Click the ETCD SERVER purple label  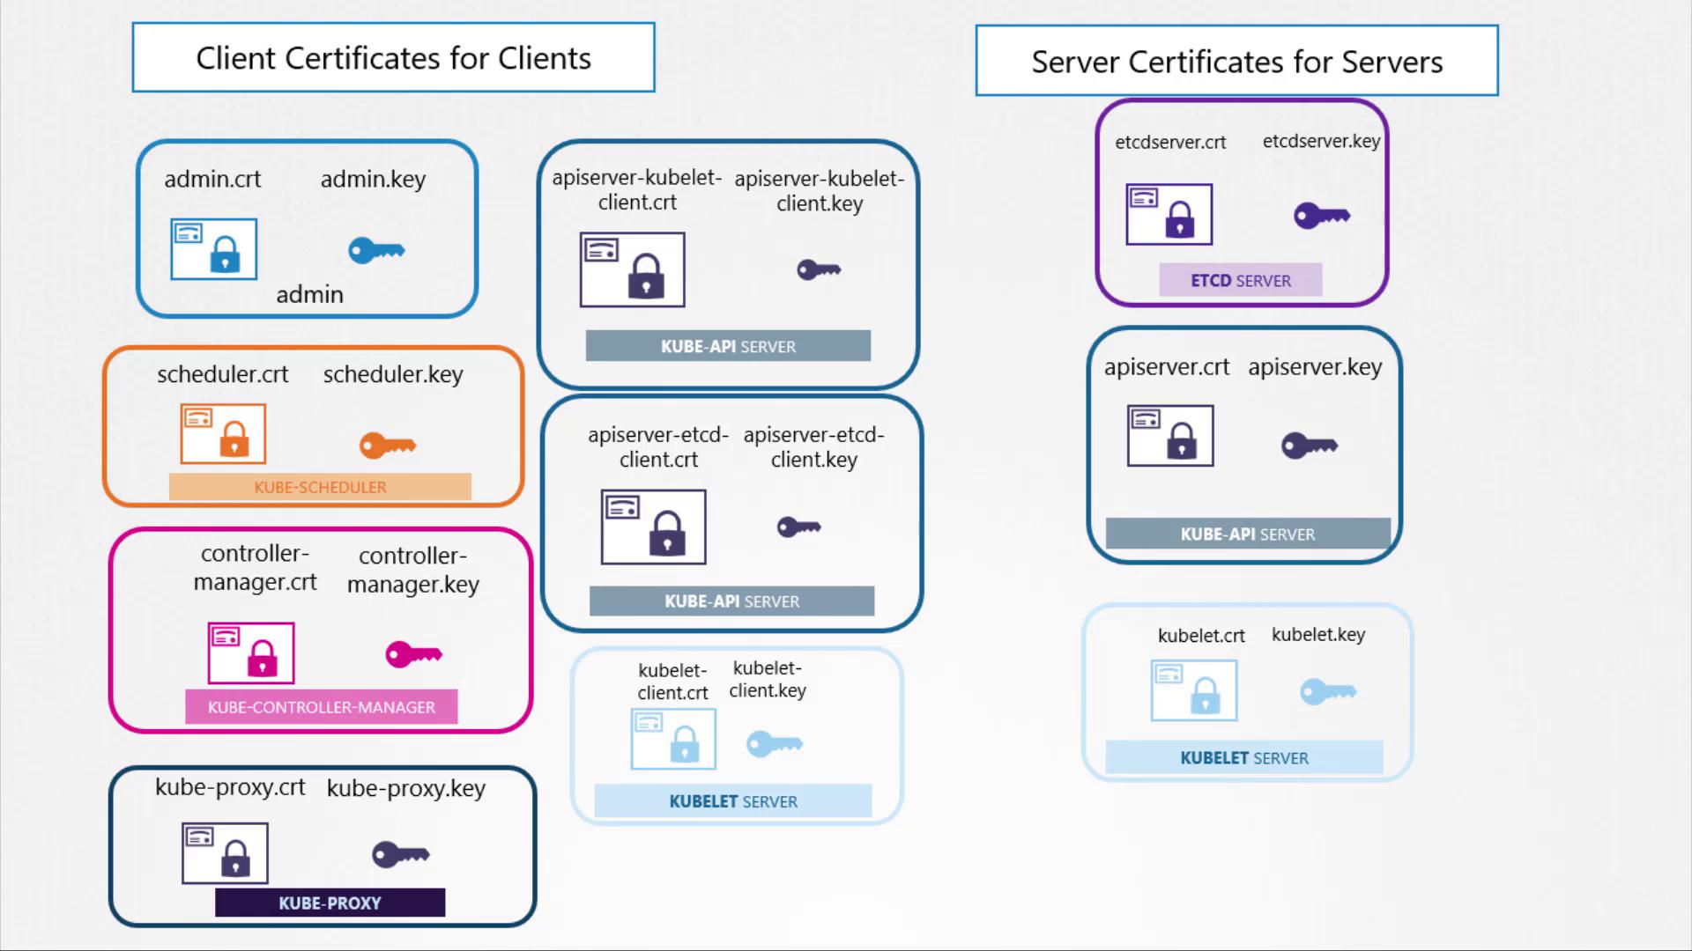point(1240,280)
